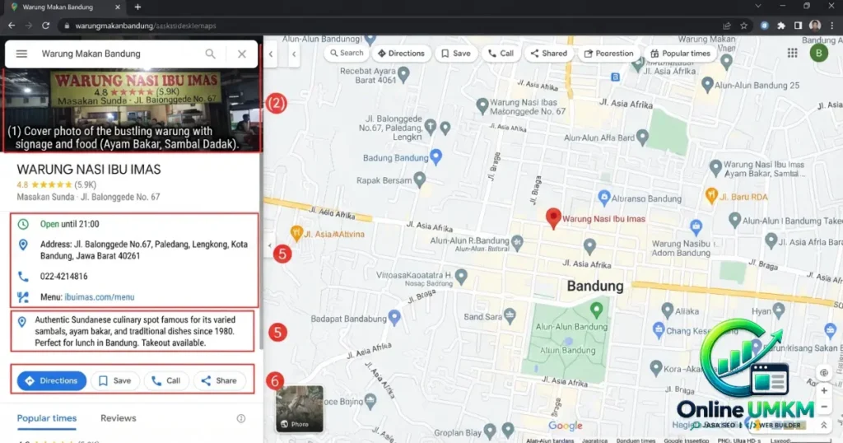Screen dimensions: 843x443
Task: Click the Badung Bandung map marker
Action: coord(436,156)
